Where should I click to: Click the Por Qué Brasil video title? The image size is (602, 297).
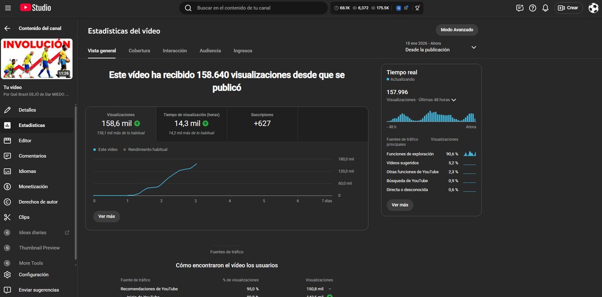(36, 94)
